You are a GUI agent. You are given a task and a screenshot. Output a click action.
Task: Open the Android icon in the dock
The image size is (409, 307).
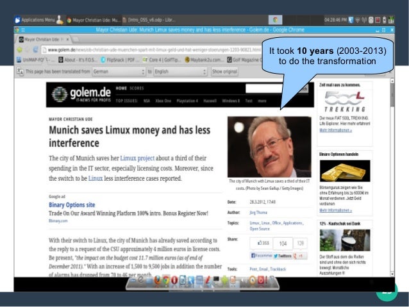pos(224,280)
